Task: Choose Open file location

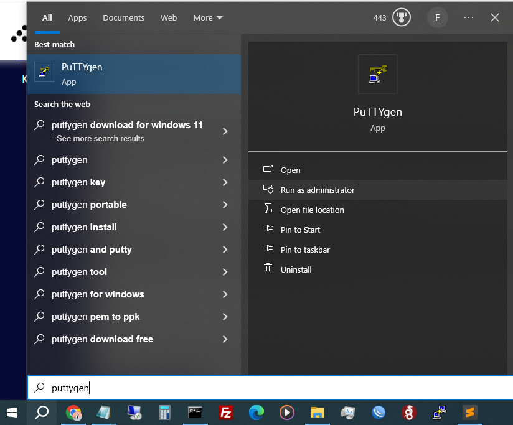Action: coord(312,210)
